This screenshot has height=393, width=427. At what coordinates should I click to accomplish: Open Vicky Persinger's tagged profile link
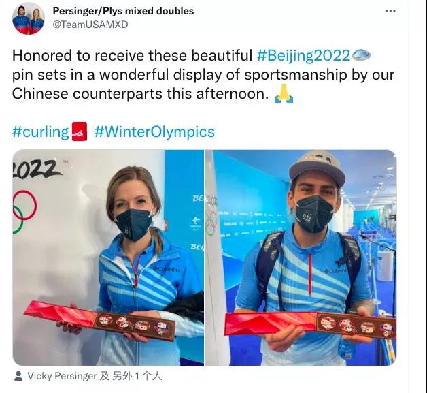(62, 376)
